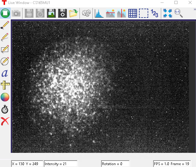Maximize the Live Window
This screenshot has height=167, width=196.
coord(176,3)
